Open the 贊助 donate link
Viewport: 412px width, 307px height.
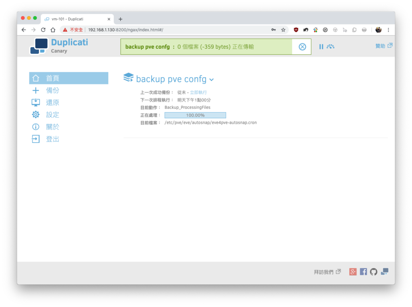(384, 46)
